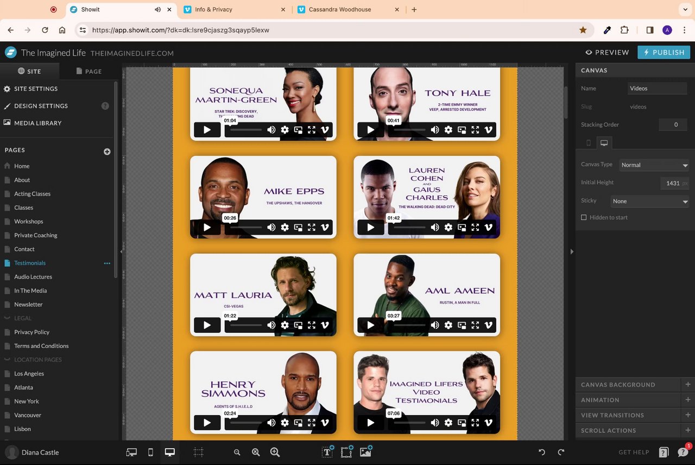Open settings gear on Mike Epps video
The image size is (695, 465).
click(285, 228)
